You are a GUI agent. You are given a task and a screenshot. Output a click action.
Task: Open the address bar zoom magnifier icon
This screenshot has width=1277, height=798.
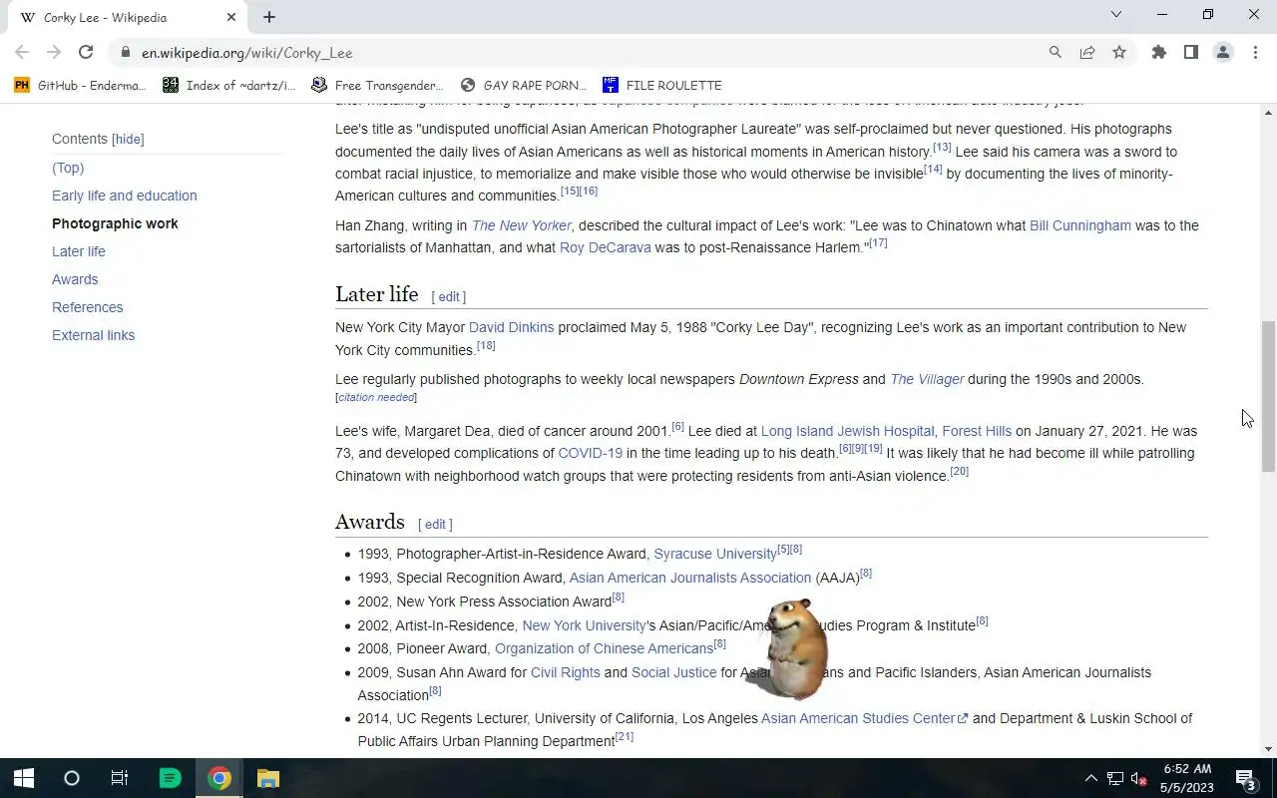pyautogui.click(x=1056, y=53)
